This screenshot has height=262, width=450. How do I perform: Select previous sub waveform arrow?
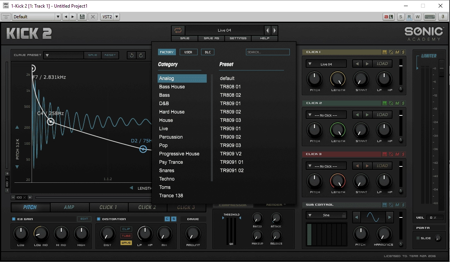[356, 217]
